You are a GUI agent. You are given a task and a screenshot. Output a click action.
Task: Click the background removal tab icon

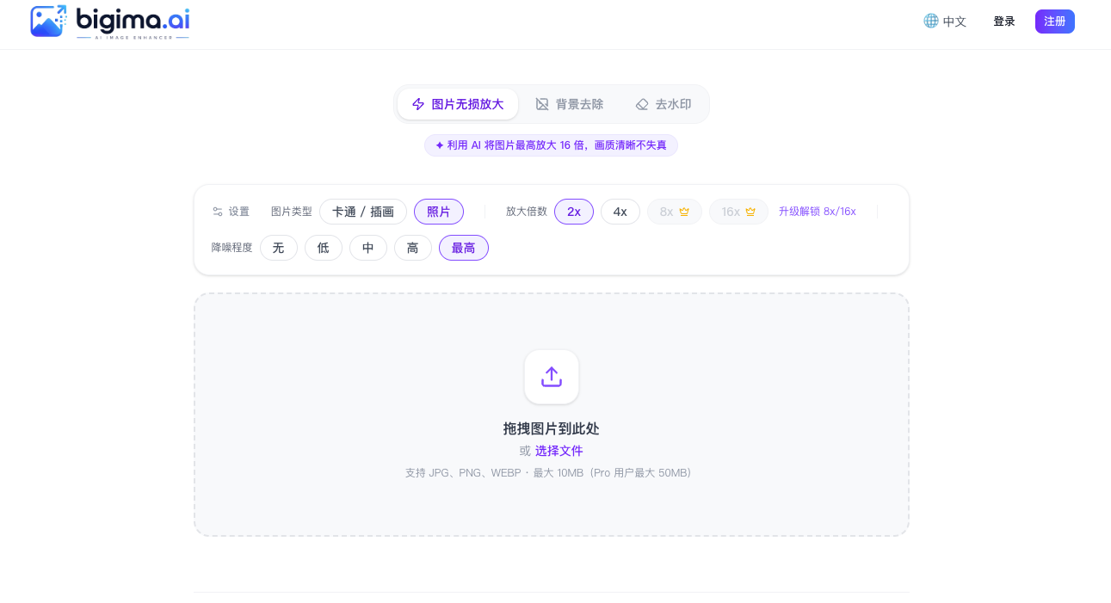click(542, 104)
